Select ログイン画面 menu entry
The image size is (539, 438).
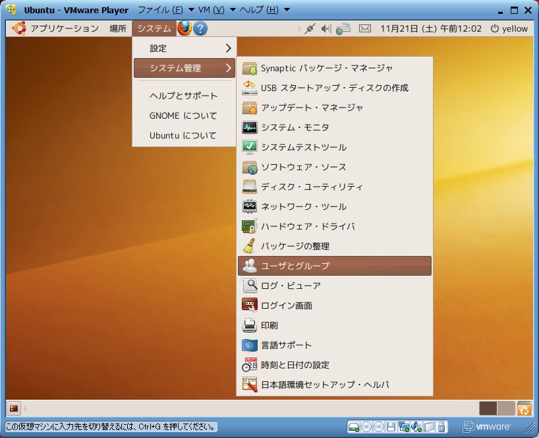tap(335, 305)
